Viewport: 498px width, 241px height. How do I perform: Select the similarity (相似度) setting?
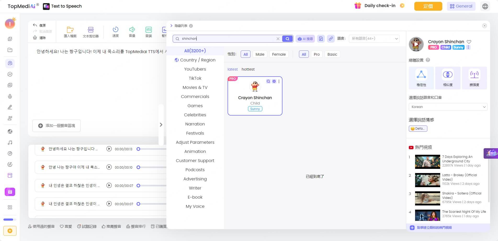(x=448, y=78)
